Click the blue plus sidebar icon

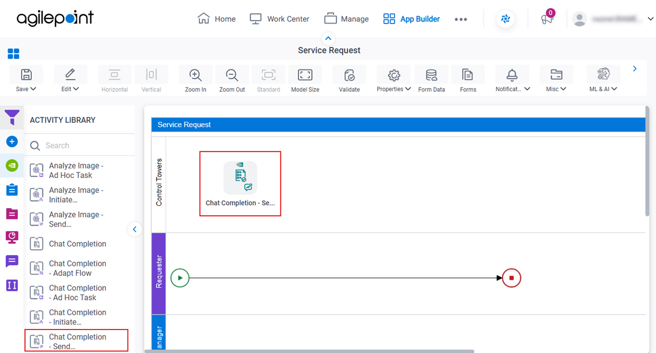(x=12, y=142)
